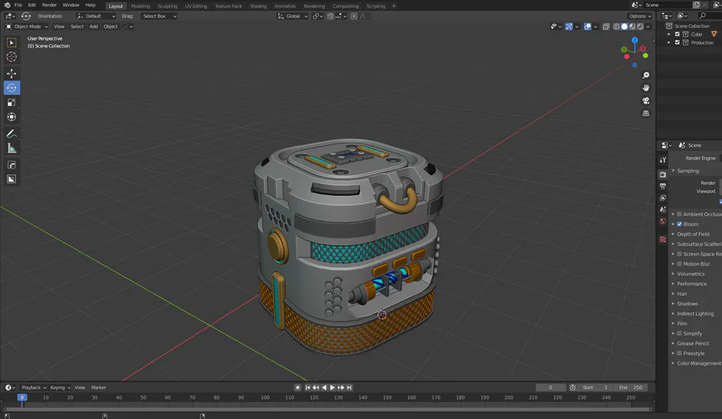Click the zoom viewport magnifier icon
The width and height of the screenshot is (722, 419).
pyautogui.click(x=646, y=75)
